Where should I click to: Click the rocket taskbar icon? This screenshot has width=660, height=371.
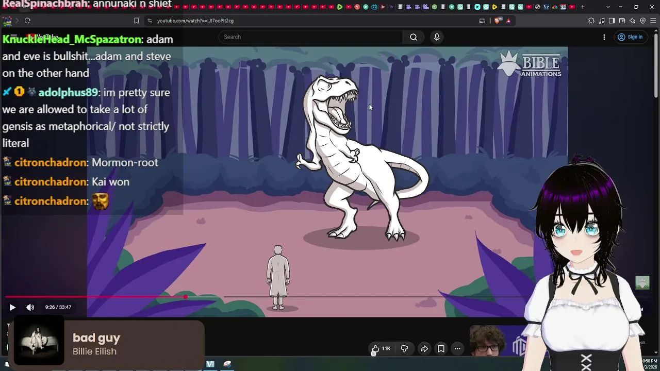coord(227,364)
